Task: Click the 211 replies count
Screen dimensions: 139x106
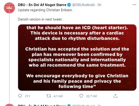Action: pyautogui.click(x=27, y=96)
